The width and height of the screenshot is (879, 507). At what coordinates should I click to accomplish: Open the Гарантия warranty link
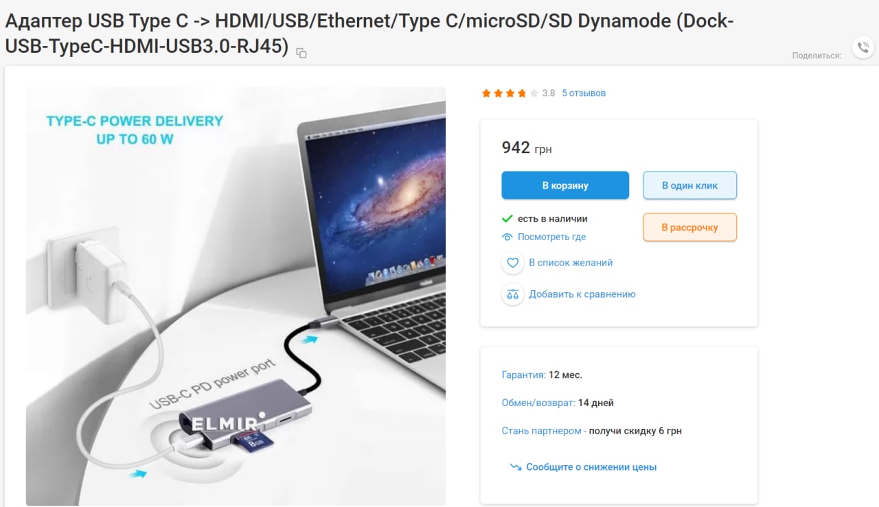(524, 375)
